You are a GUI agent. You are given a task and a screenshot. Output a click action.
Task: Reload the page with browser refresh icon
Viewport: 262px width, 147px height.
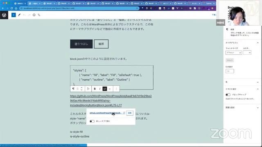tap(11, 8)
